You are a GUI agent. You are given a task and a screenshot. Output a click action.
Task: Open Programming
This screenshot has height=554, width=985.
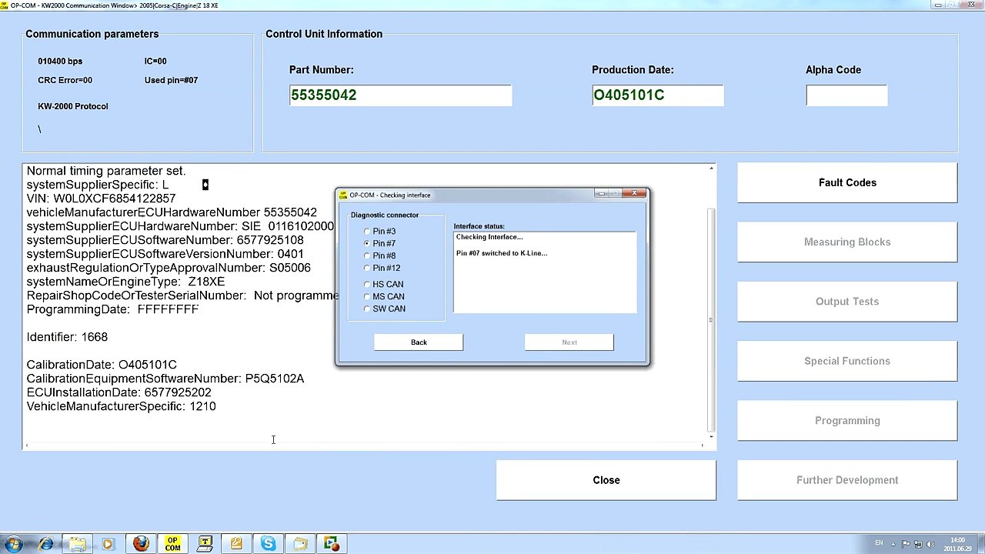click(847, 420)
